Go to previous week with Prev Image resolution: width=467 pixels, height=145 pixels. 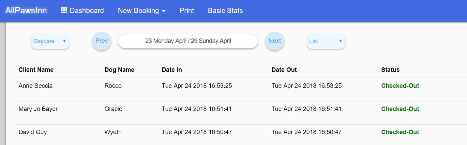102,41
